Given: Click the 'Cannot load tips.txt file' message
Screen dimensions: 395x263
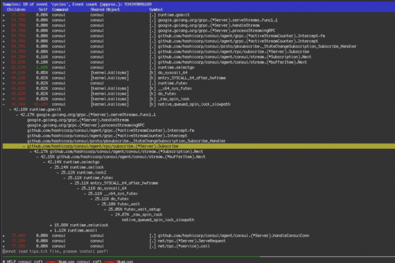Looking at the screenshot, I should pos(55,251).
